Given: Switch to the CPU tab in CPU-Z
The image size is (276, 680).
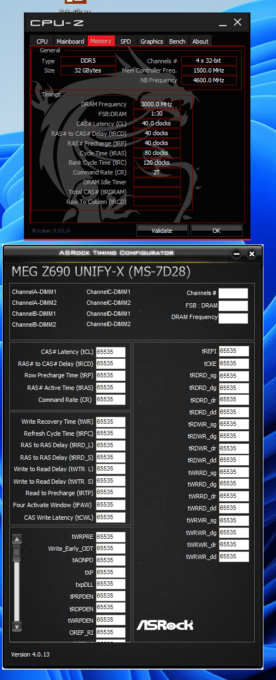Looking at the screenshot, I should tap(42, 41).
